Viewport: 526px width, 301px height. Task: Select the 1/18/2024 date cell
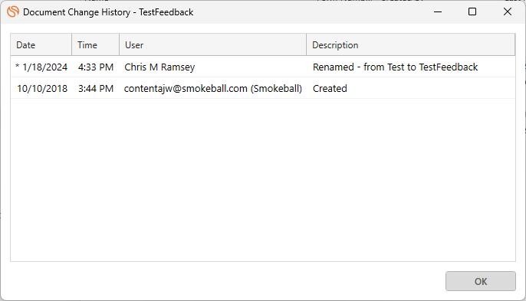(45, 67)
